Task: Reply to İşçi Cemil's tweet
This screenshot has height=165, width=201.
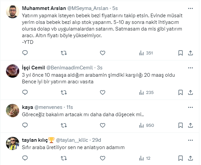Action: pos(25,93)
